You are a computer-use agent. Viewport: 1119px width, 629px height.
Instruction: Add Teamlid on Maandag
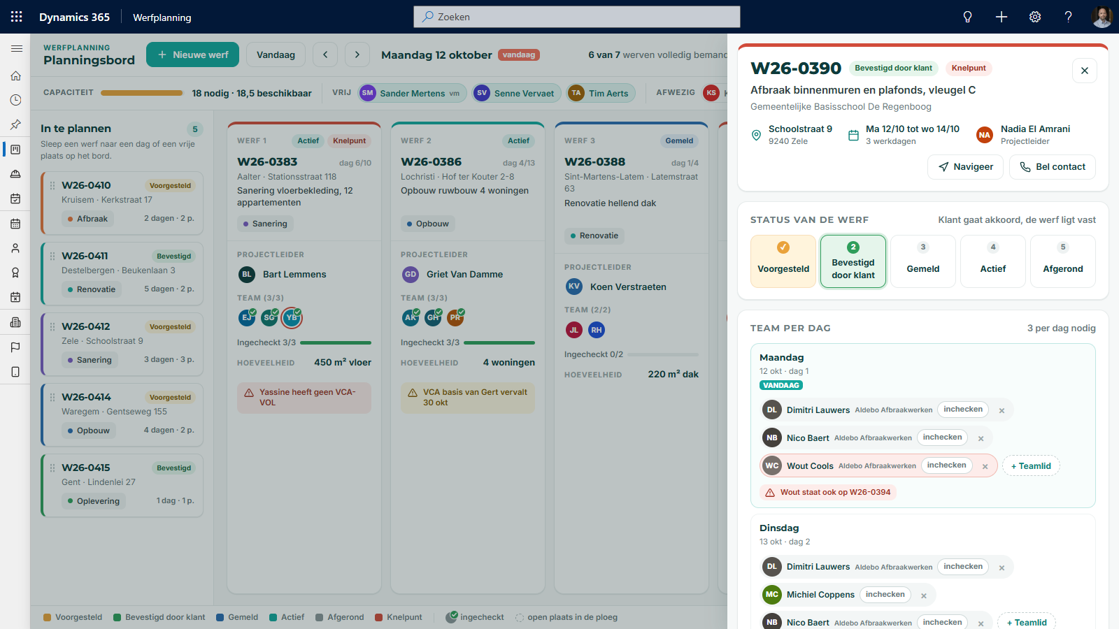coord(1031,466)
